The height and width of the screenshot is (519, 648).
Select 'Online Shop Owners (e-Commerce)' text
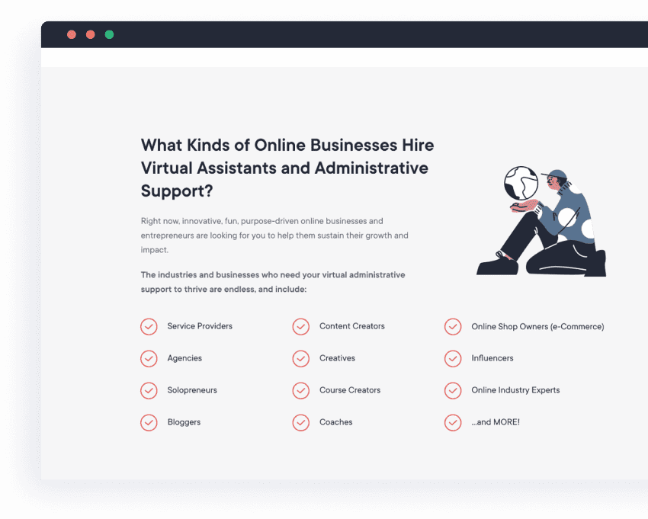[537, 326]
